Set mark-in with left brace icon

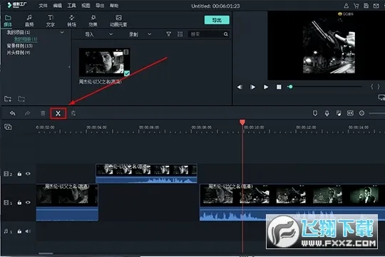pos(371,86)
